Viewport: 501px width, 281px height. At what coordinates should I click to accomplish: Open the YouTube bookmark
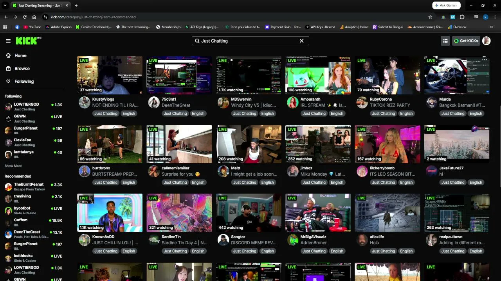coord(32,27)
